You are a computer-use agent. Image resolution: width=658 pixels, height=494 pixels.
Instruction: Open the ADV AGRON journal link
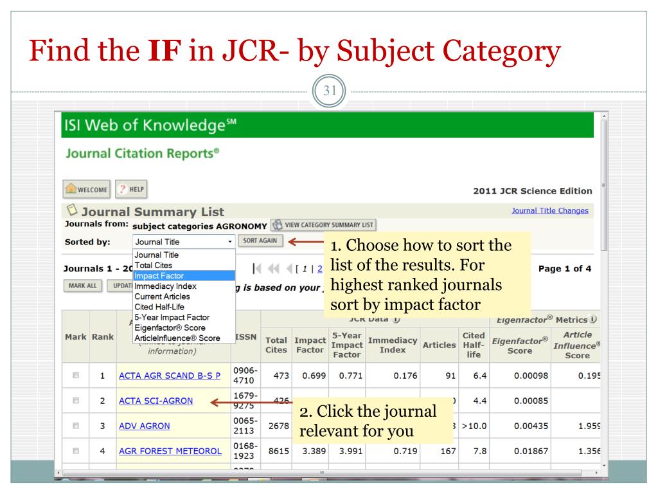145,426
